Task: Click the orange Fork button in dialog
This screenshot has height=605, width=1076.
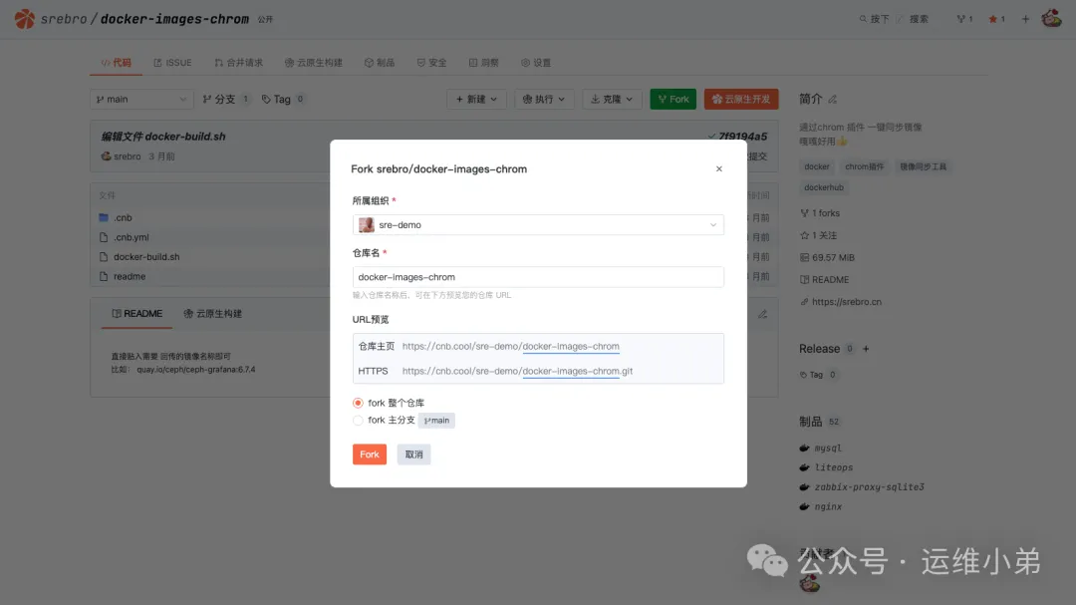Action: pos(370,454)
